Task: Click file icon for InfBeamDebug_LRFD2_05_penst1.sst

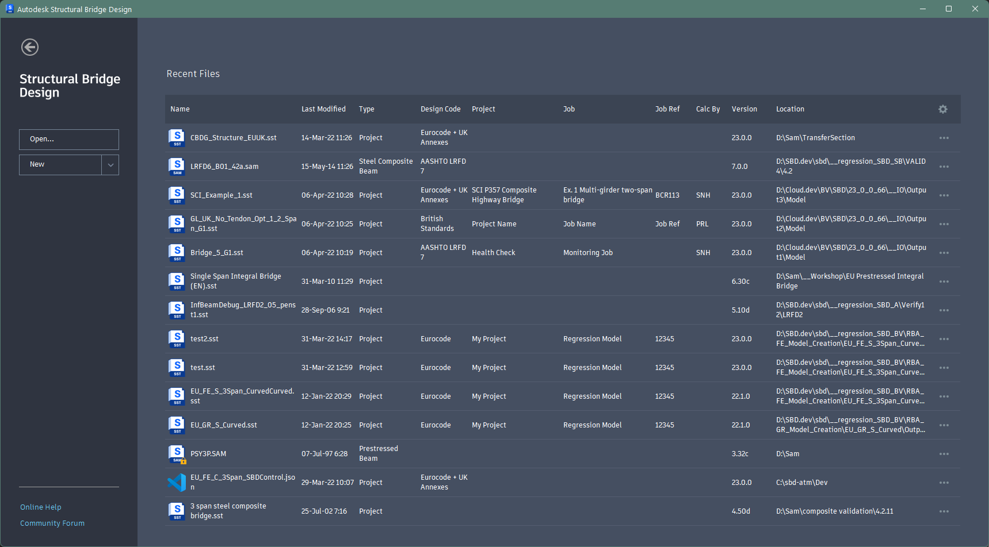Action: tap(177, 310)
